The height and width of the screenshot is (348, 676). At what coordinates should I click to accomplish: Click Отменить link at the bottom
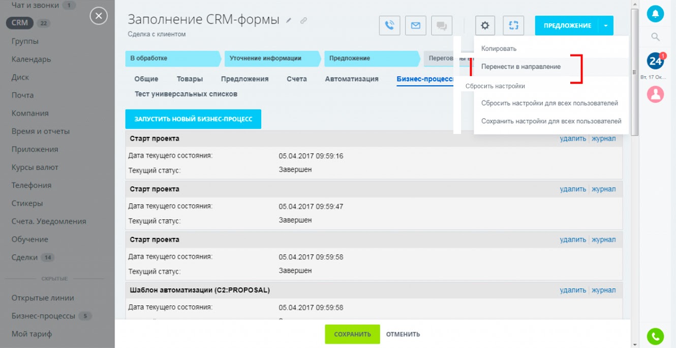pyautogui.click(x=403, y=334)
